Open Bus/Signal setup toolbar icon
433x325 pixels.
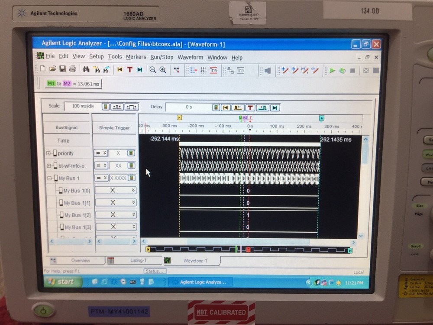click(x=193, y=71)
